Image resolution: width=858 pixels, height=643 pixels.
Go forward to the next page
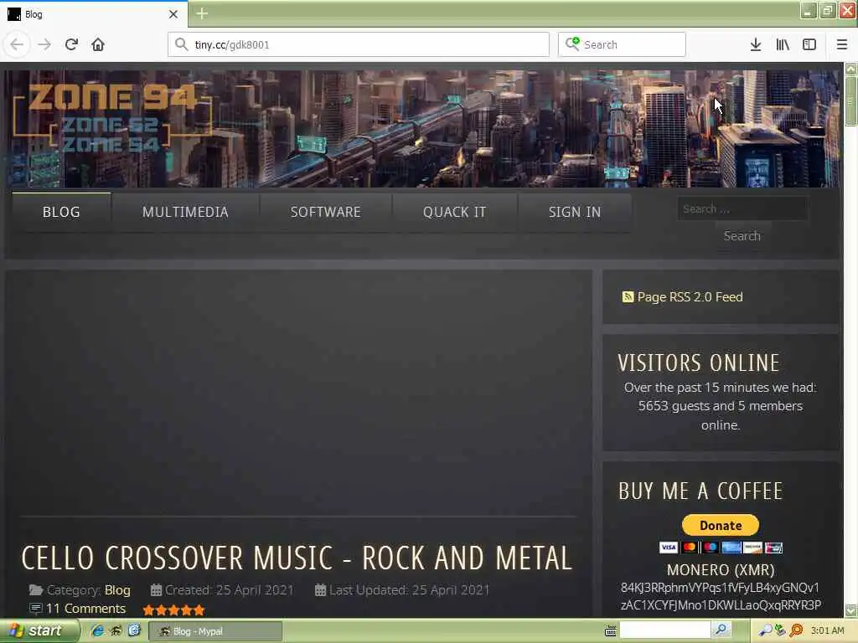[44, 44]
